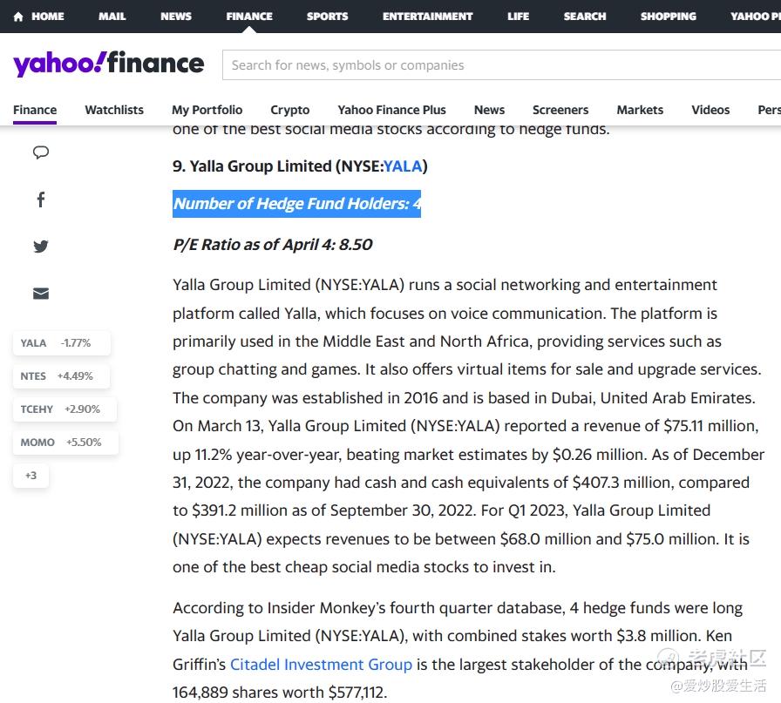Open News in the top bar
781x703 pixels.
176,17
